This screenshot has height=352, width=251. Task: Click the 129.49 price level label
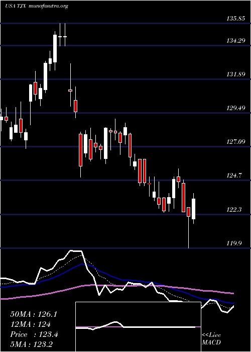click(x=235, y=108)
